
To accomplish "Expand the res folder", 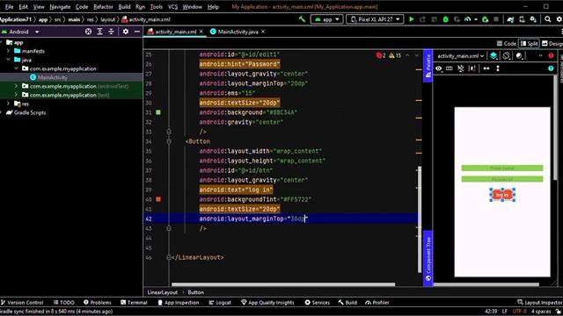I will pyautogui.click(x=8, y=104).
